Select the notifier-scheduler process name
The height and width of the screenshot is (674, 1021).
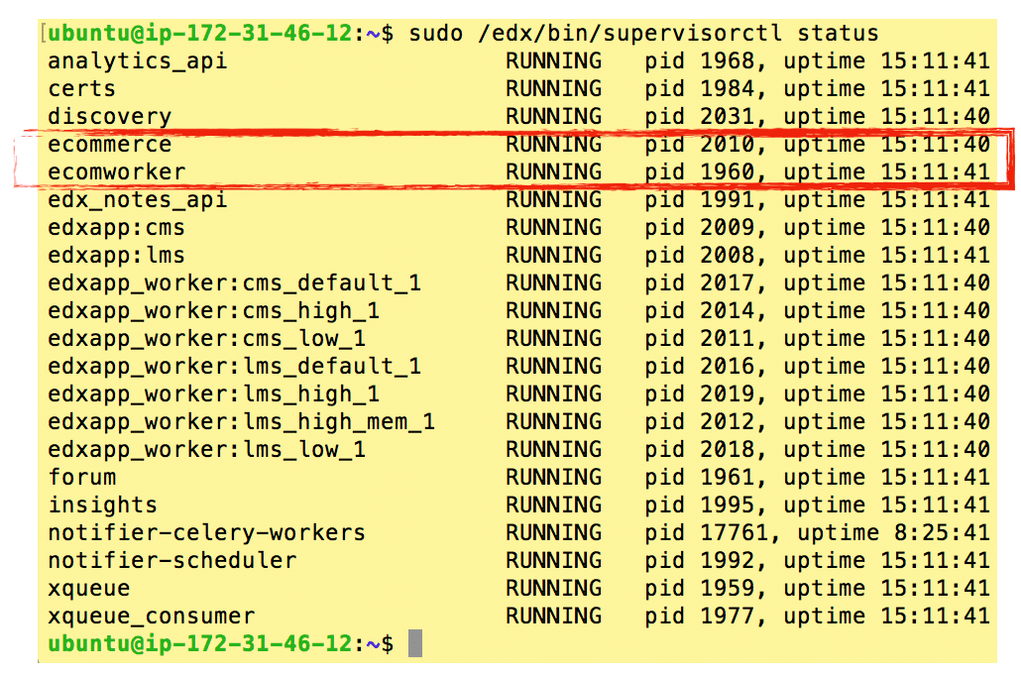[172, 561]
